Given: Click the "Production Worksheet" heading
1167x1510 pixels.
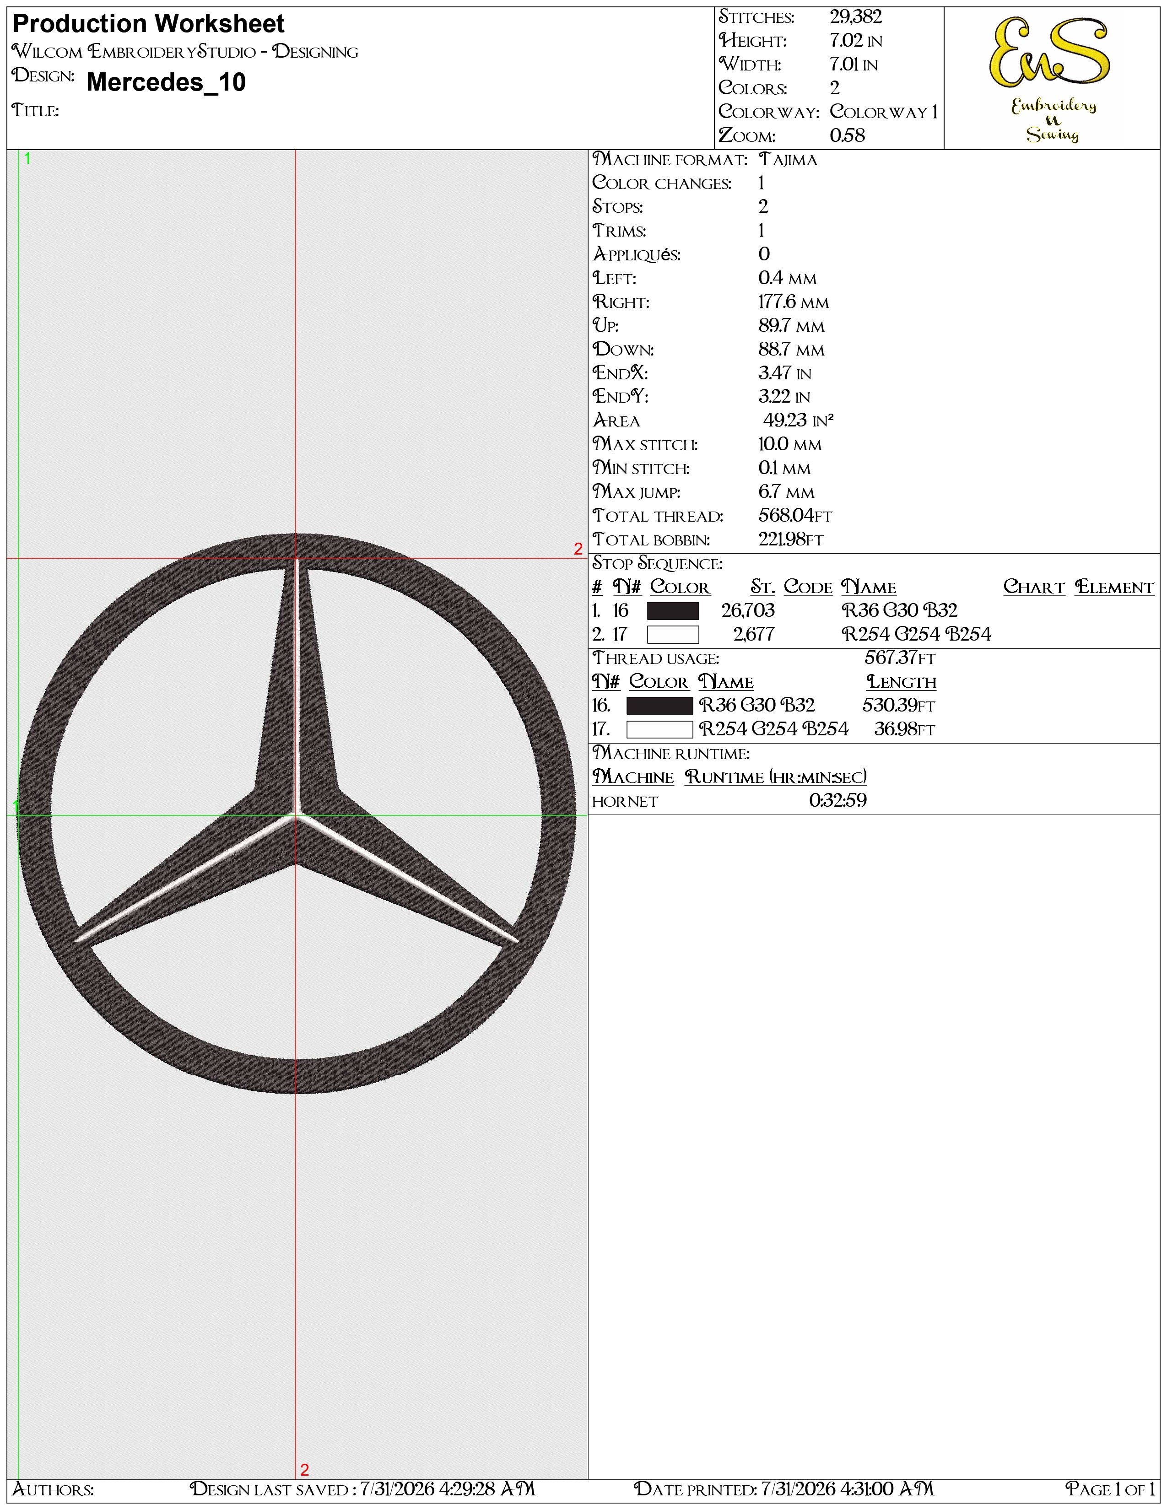Looking at the screenshot, I should tap(149, 24).
